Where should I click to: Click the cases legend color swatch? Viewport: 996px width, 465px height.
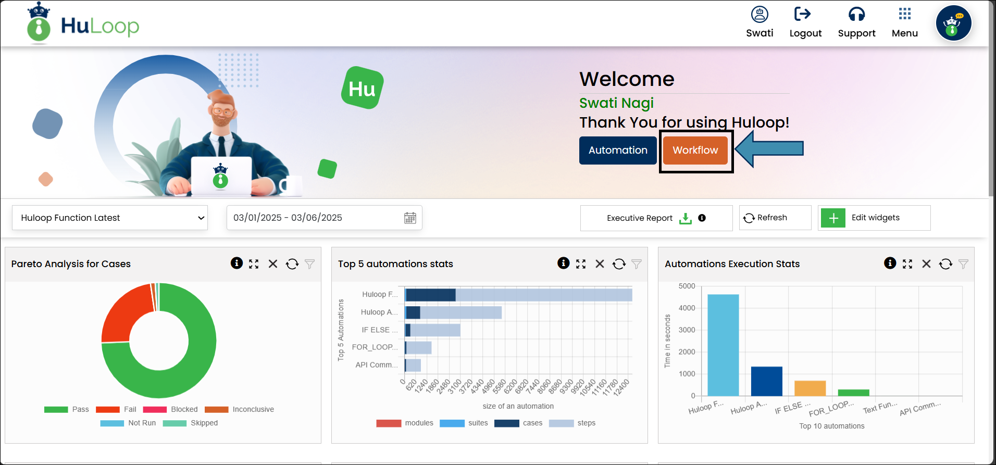(506, 423)
